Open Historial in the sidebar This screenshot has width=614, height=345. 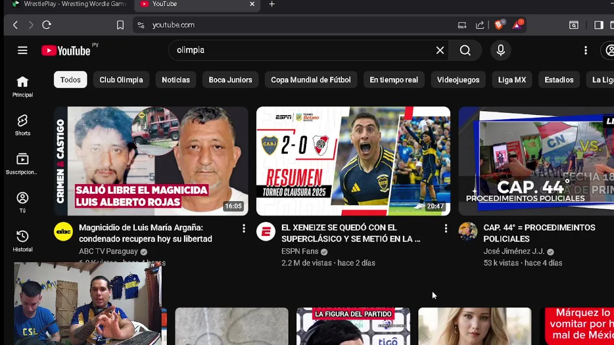pyautogui.click(x=23, y=241)
